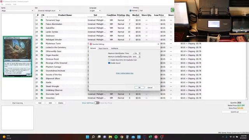Viewport: 249px width, 140px height.
Task: Open the Windows Start menu
Action: click(87, 137)
